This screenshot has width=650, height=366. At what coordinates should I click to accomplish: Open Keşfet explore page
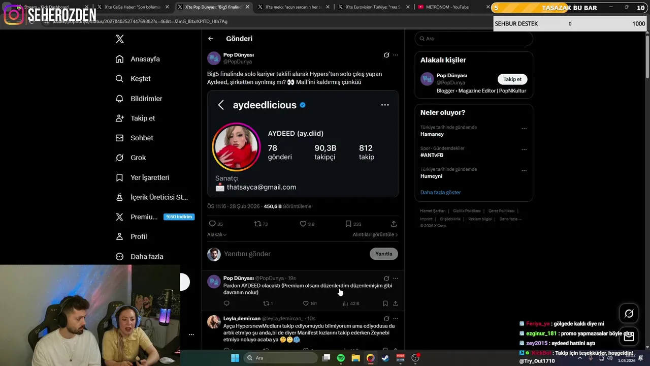point(133,79)
